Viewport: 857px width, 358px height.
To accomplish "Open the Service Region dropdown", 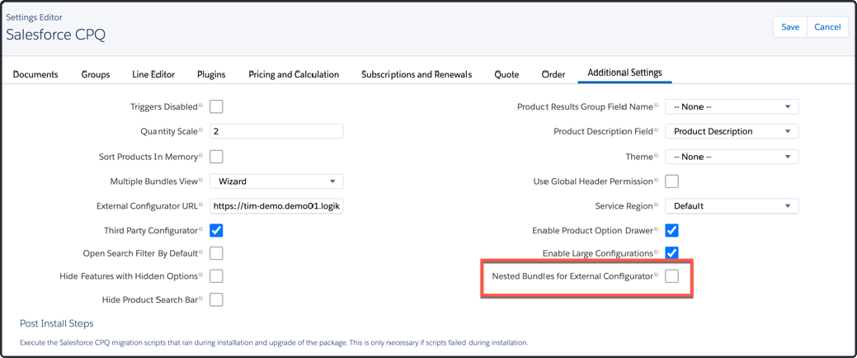I will 732,206.
